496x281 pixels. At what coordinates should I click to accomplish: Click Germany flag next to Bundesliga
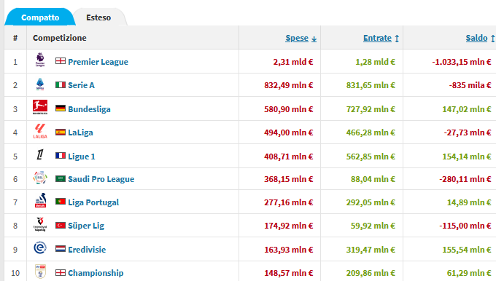click(61, 108)
